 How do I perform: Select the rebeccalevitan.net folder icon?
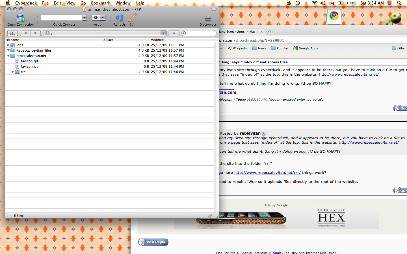(13, 56)
